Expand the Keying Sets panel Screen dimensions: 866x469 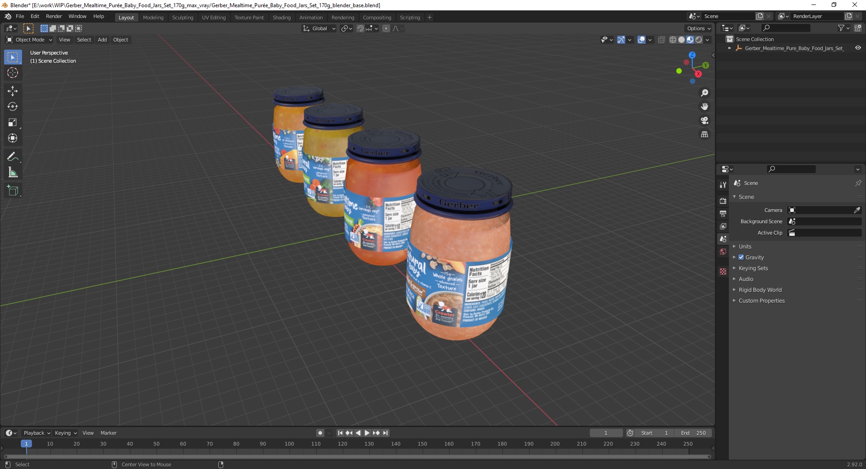[x=753, y=268]
